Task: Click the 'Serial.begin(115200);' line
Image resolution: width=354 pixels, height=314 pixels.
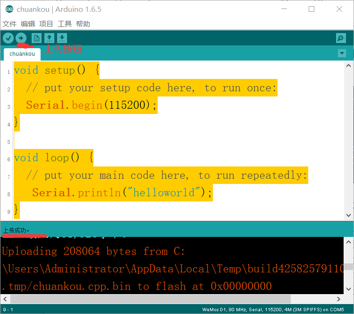Action: [91, 105]
